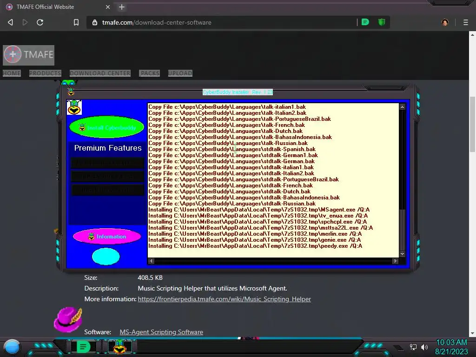
Task: Click the padlock site security icon
Action: point(95,22)
